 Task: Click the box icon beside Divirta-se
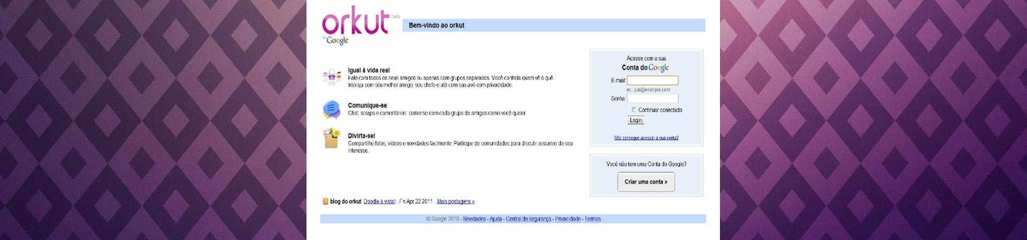pos(332,139)
